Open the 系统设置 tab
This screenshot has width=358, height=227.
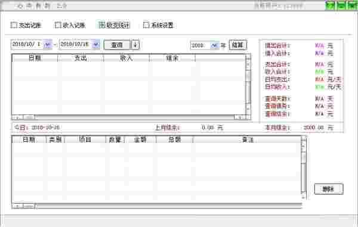[x=159, y=25]
